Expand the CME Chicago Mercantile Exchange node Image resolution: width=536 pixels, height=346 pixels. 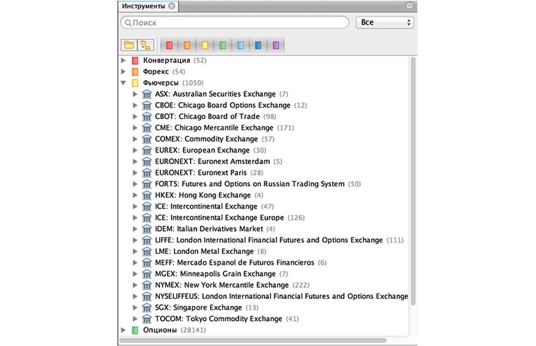135,128
